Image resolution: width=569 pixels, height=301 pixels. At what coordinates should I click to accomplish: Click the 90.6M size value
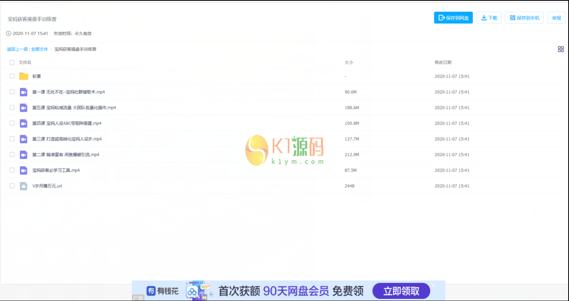pos(351,92)
